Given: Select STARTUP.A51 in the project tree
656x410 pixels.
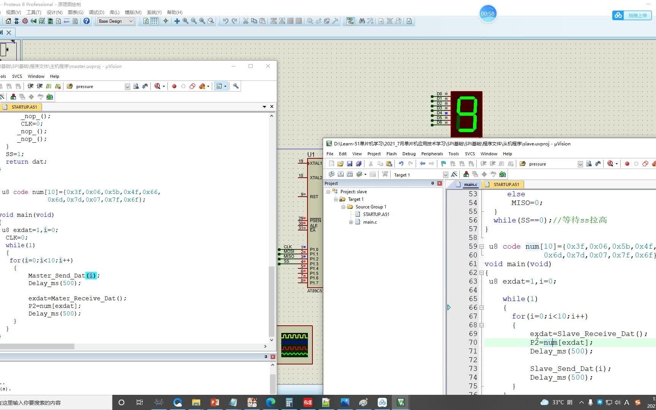Looking at the screenshot, I should [376, 214].
